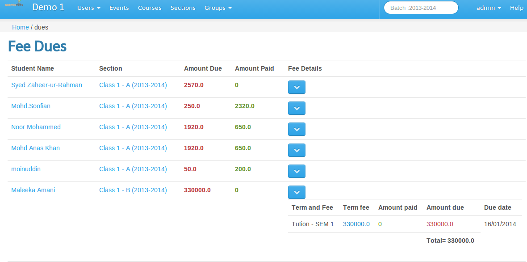Screen dimensions: 527x262
Task: Click the cosmicvent logo icon
Action: point(14,4)
